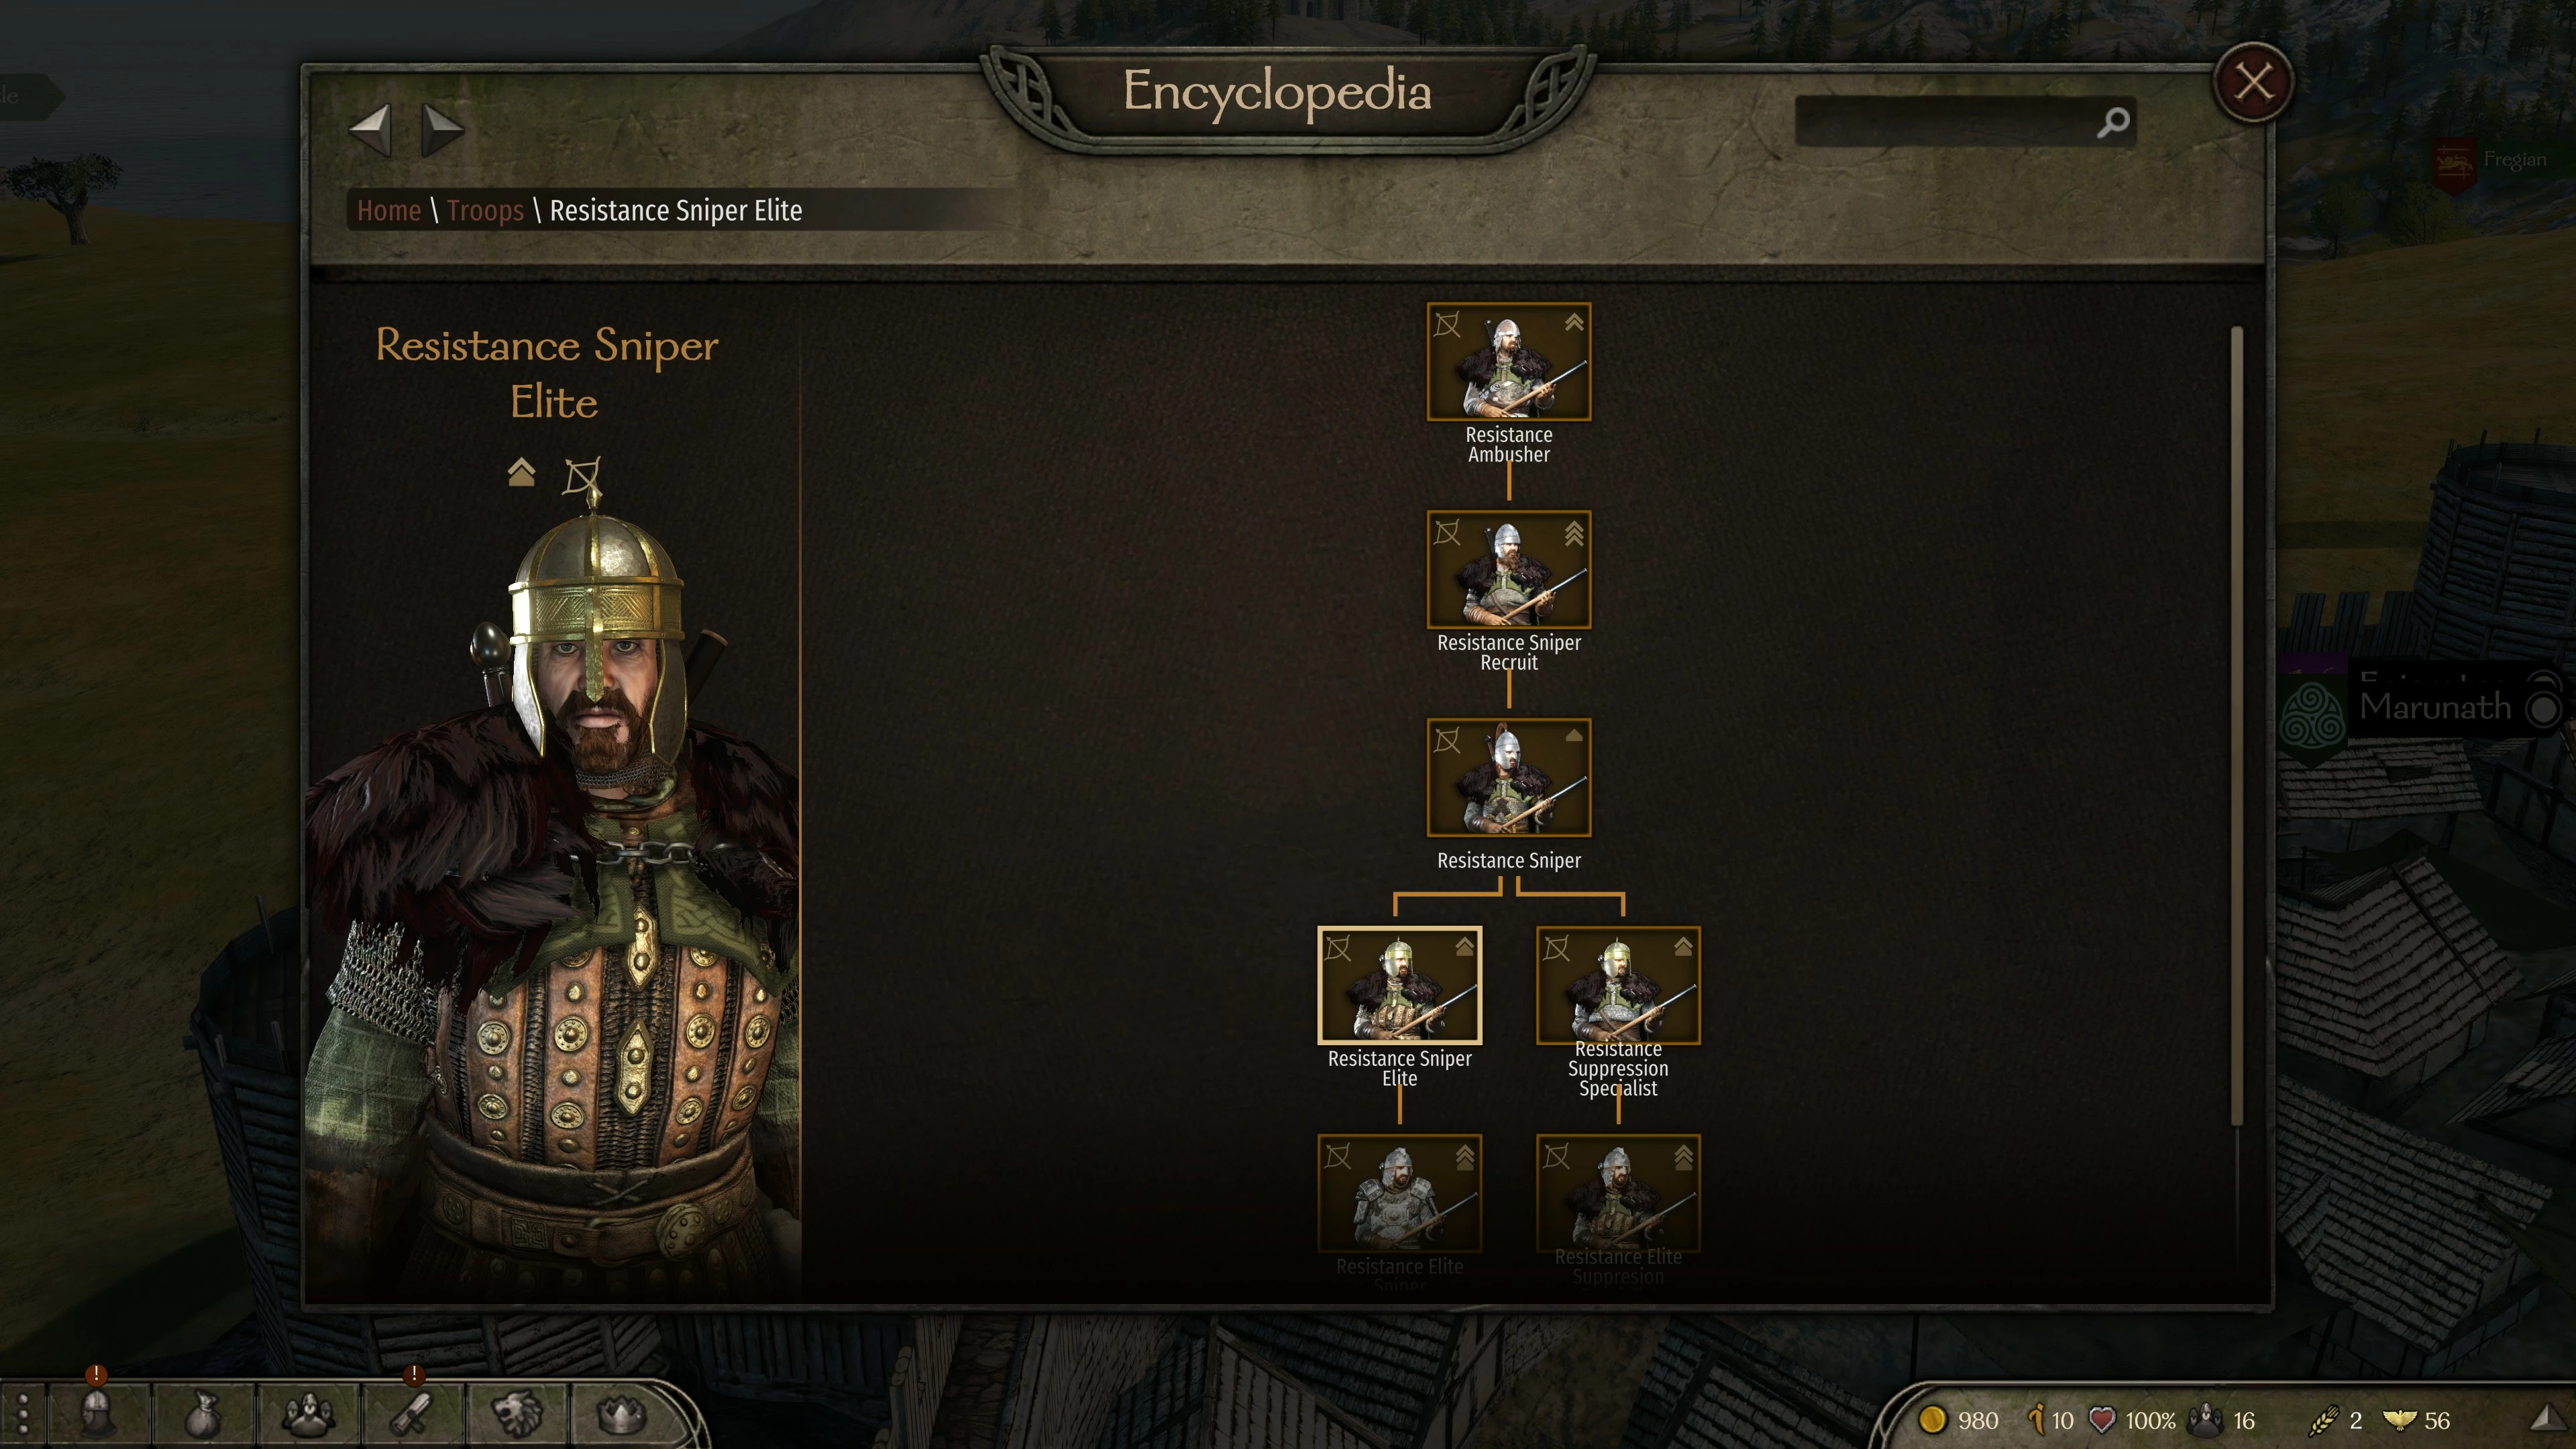The height and width of the screenshot is (1449, 2576).
Task: Open the Troops breadcrumb link
Action: pos(485,210)
